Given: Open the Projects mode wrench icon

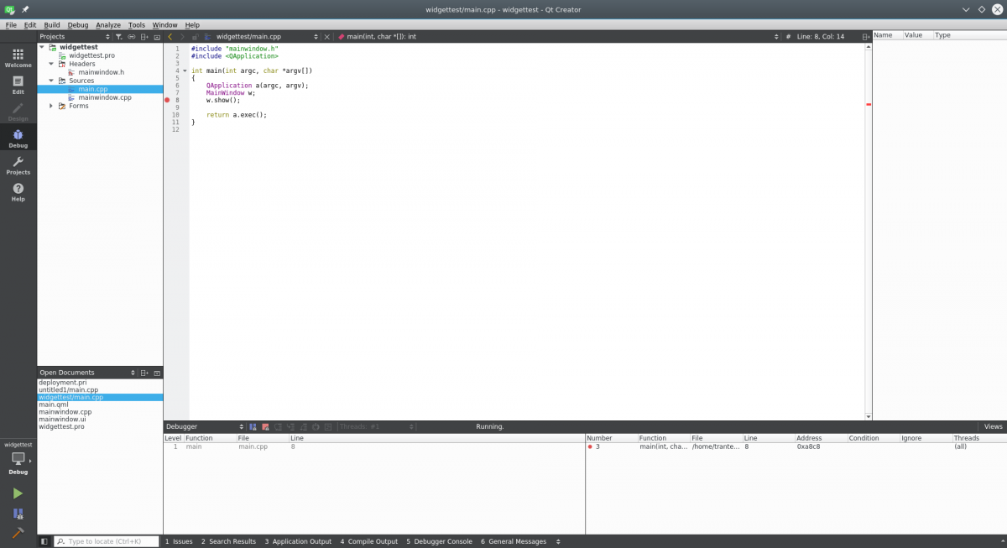Looking at the screenshot, I should pos(18,164).
